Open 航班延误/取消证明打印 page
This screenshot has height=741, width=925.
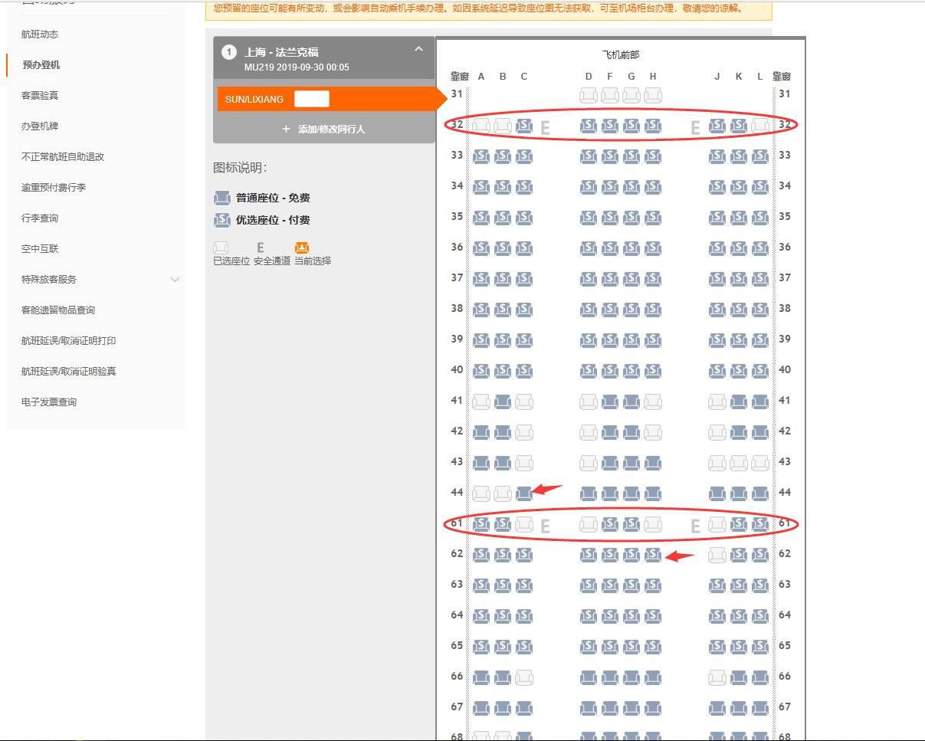(69, 341)
